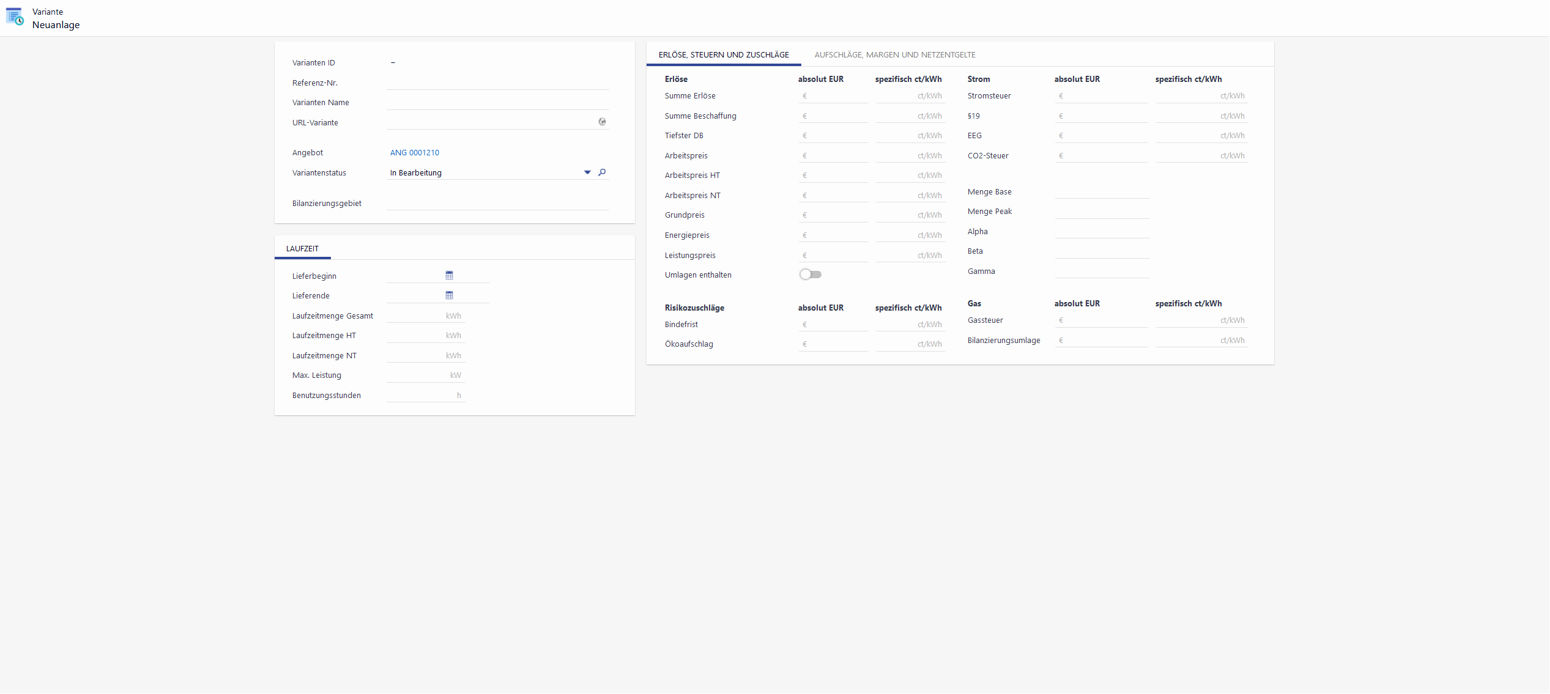Click the Referenz-Nr. input field
The height and width of the screenshot is (694, 1550).
pos(497,83)
